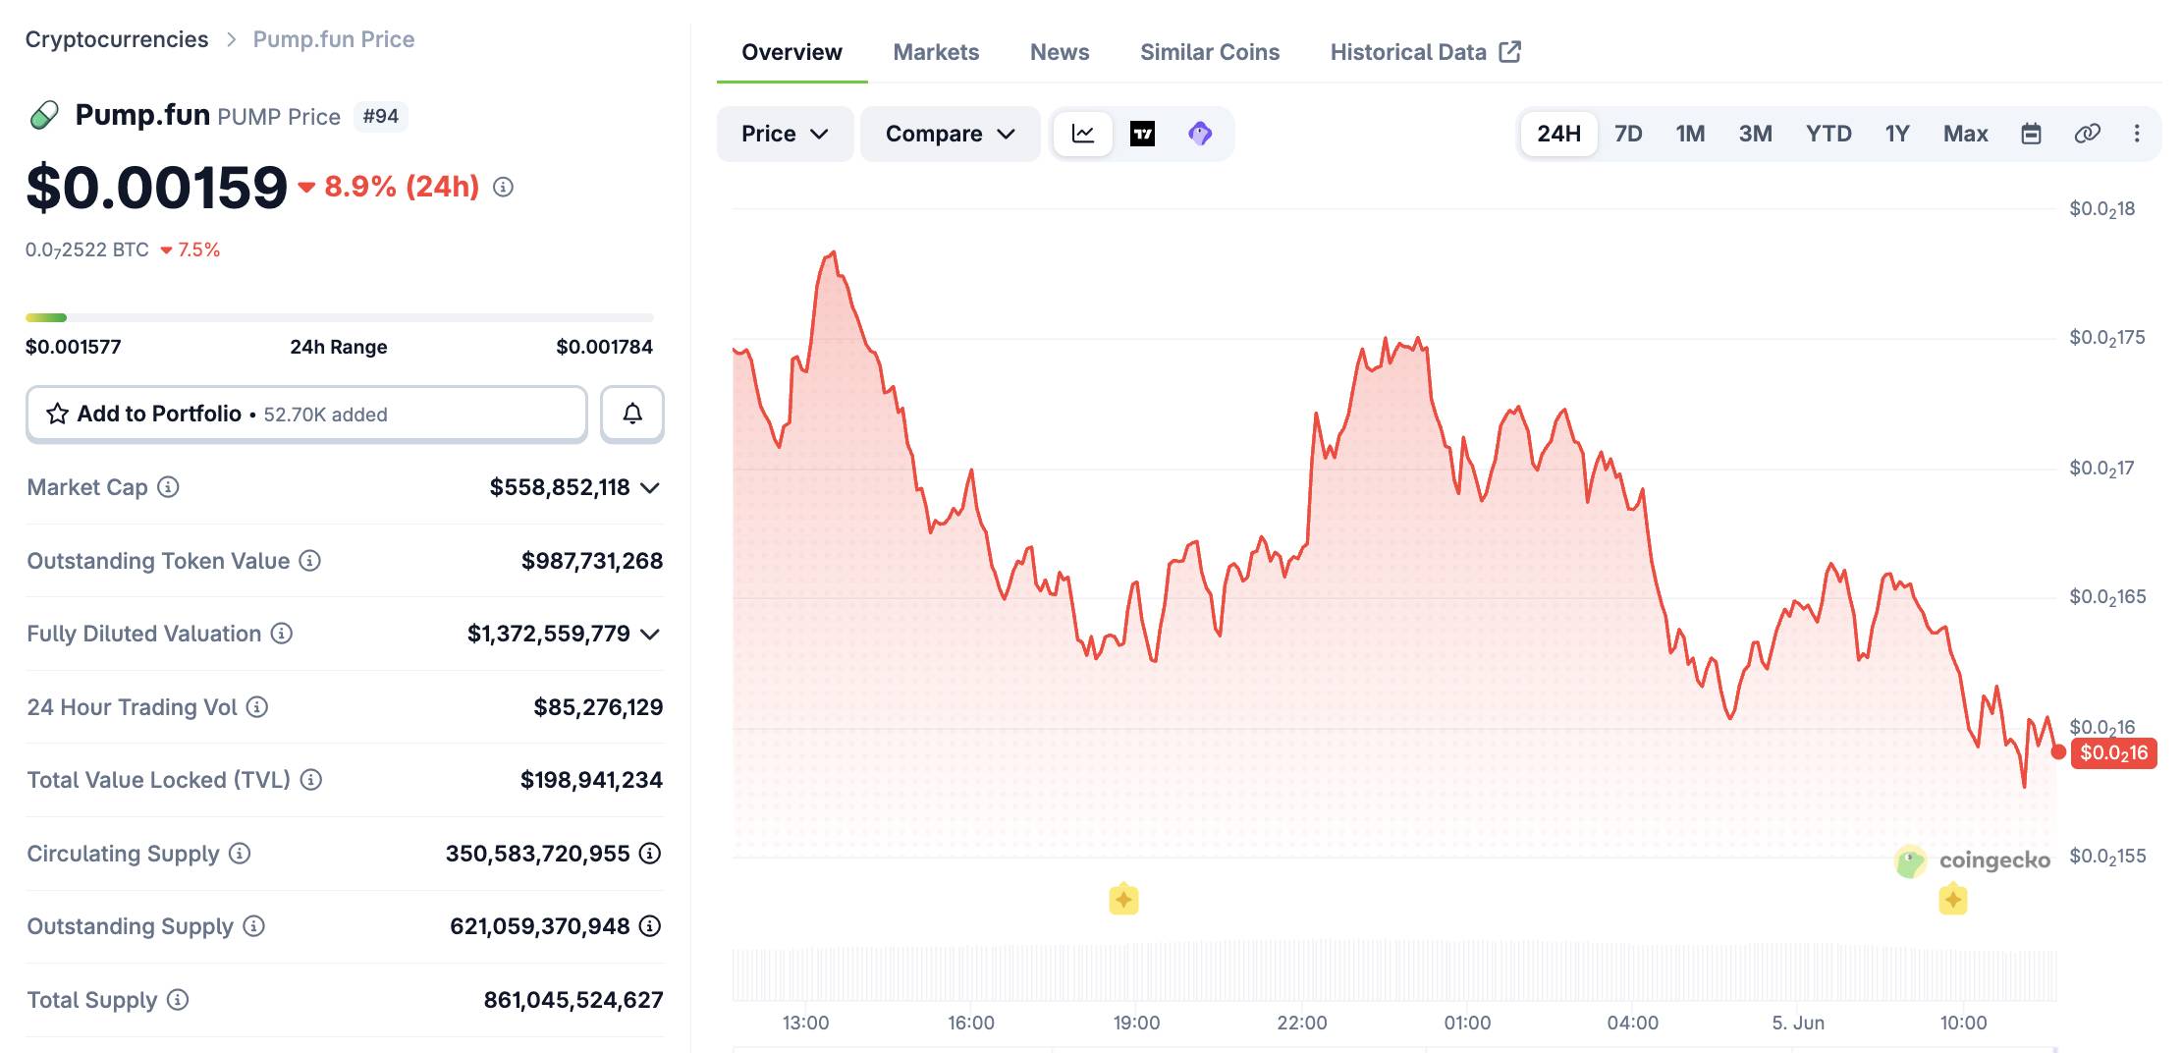Image resolution: width=2182 pixels, height=1053 pixels.
Task: Open the Price dropdown
Action: (x=785, y=134)
